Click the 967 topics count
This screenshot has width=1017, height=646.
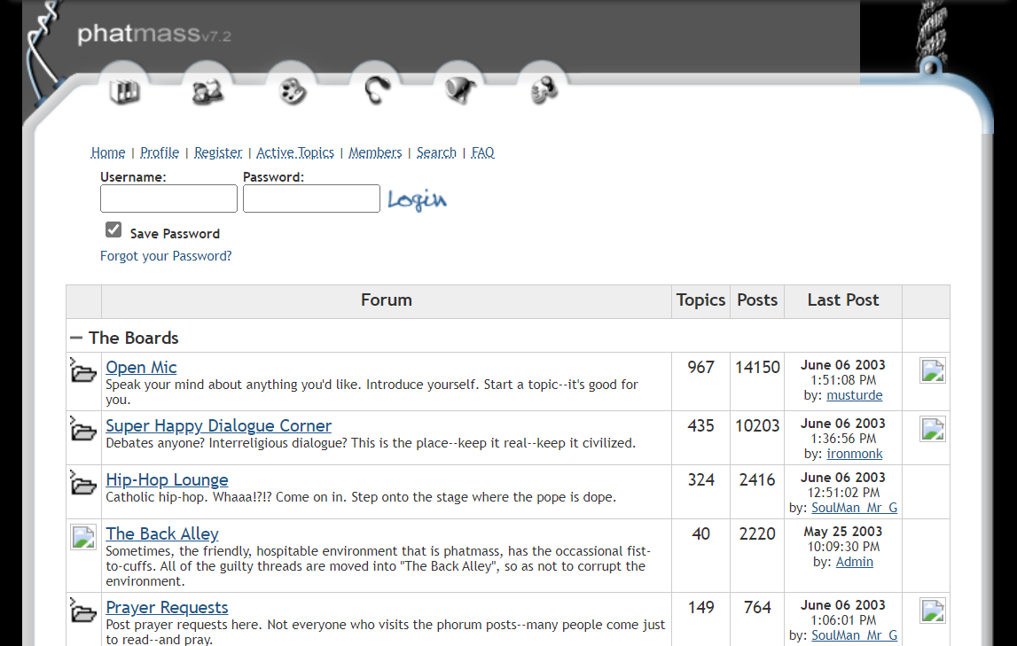coord(700,368)
